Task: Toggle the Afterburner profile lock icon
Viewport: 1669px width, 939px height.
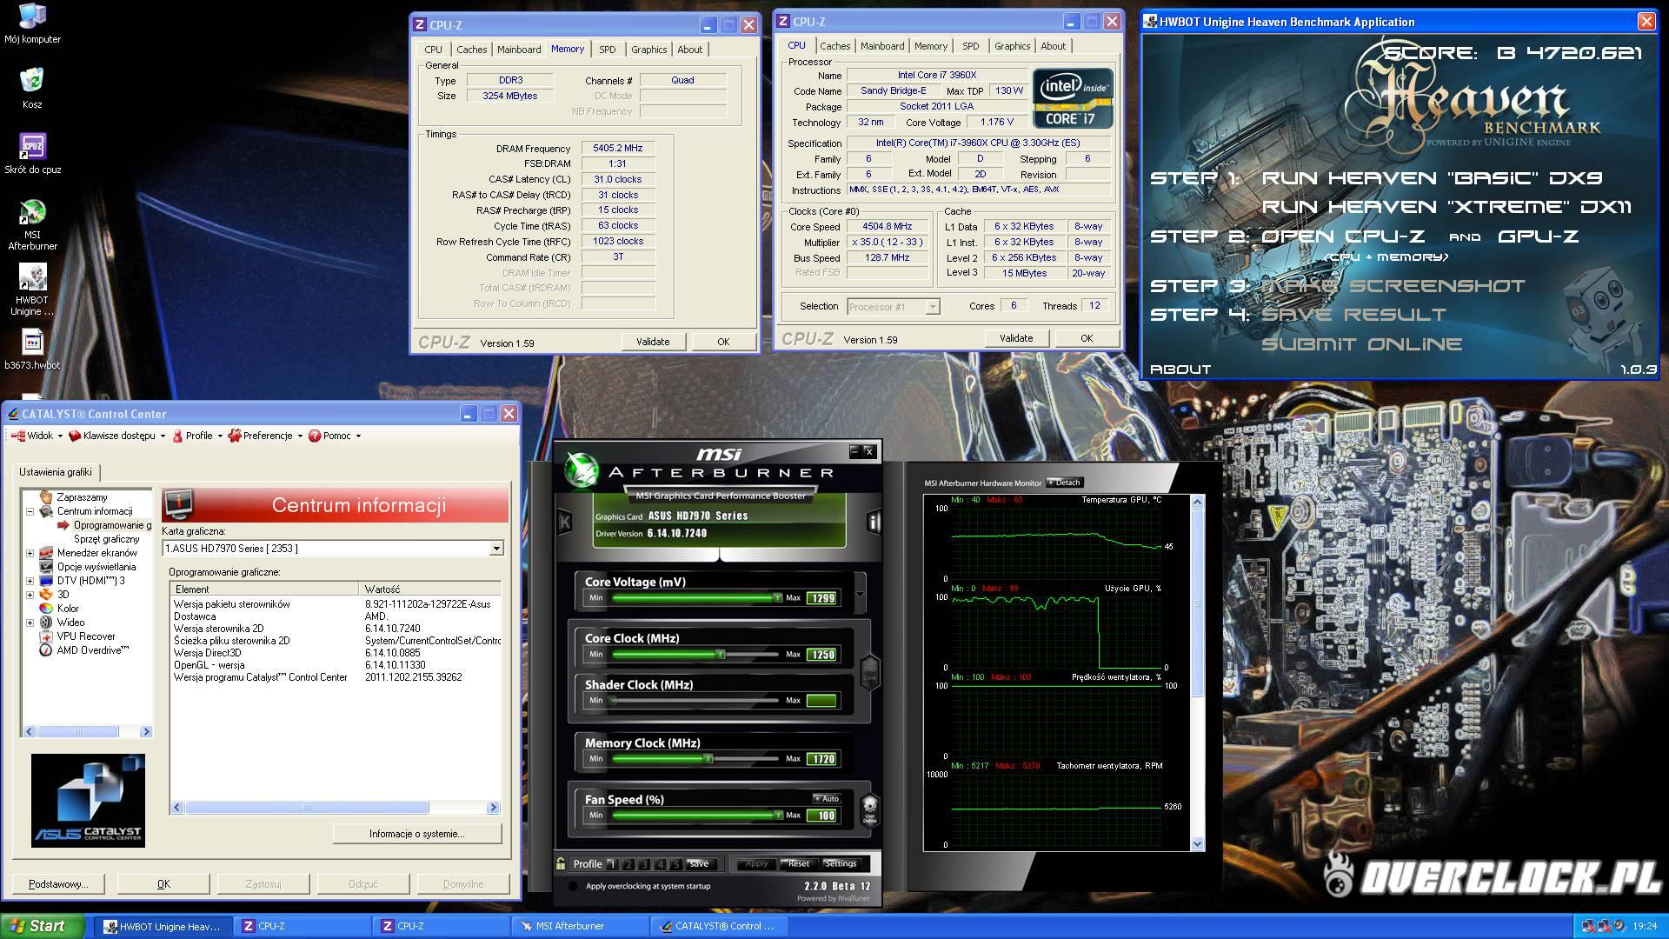Action: point(561,863)
